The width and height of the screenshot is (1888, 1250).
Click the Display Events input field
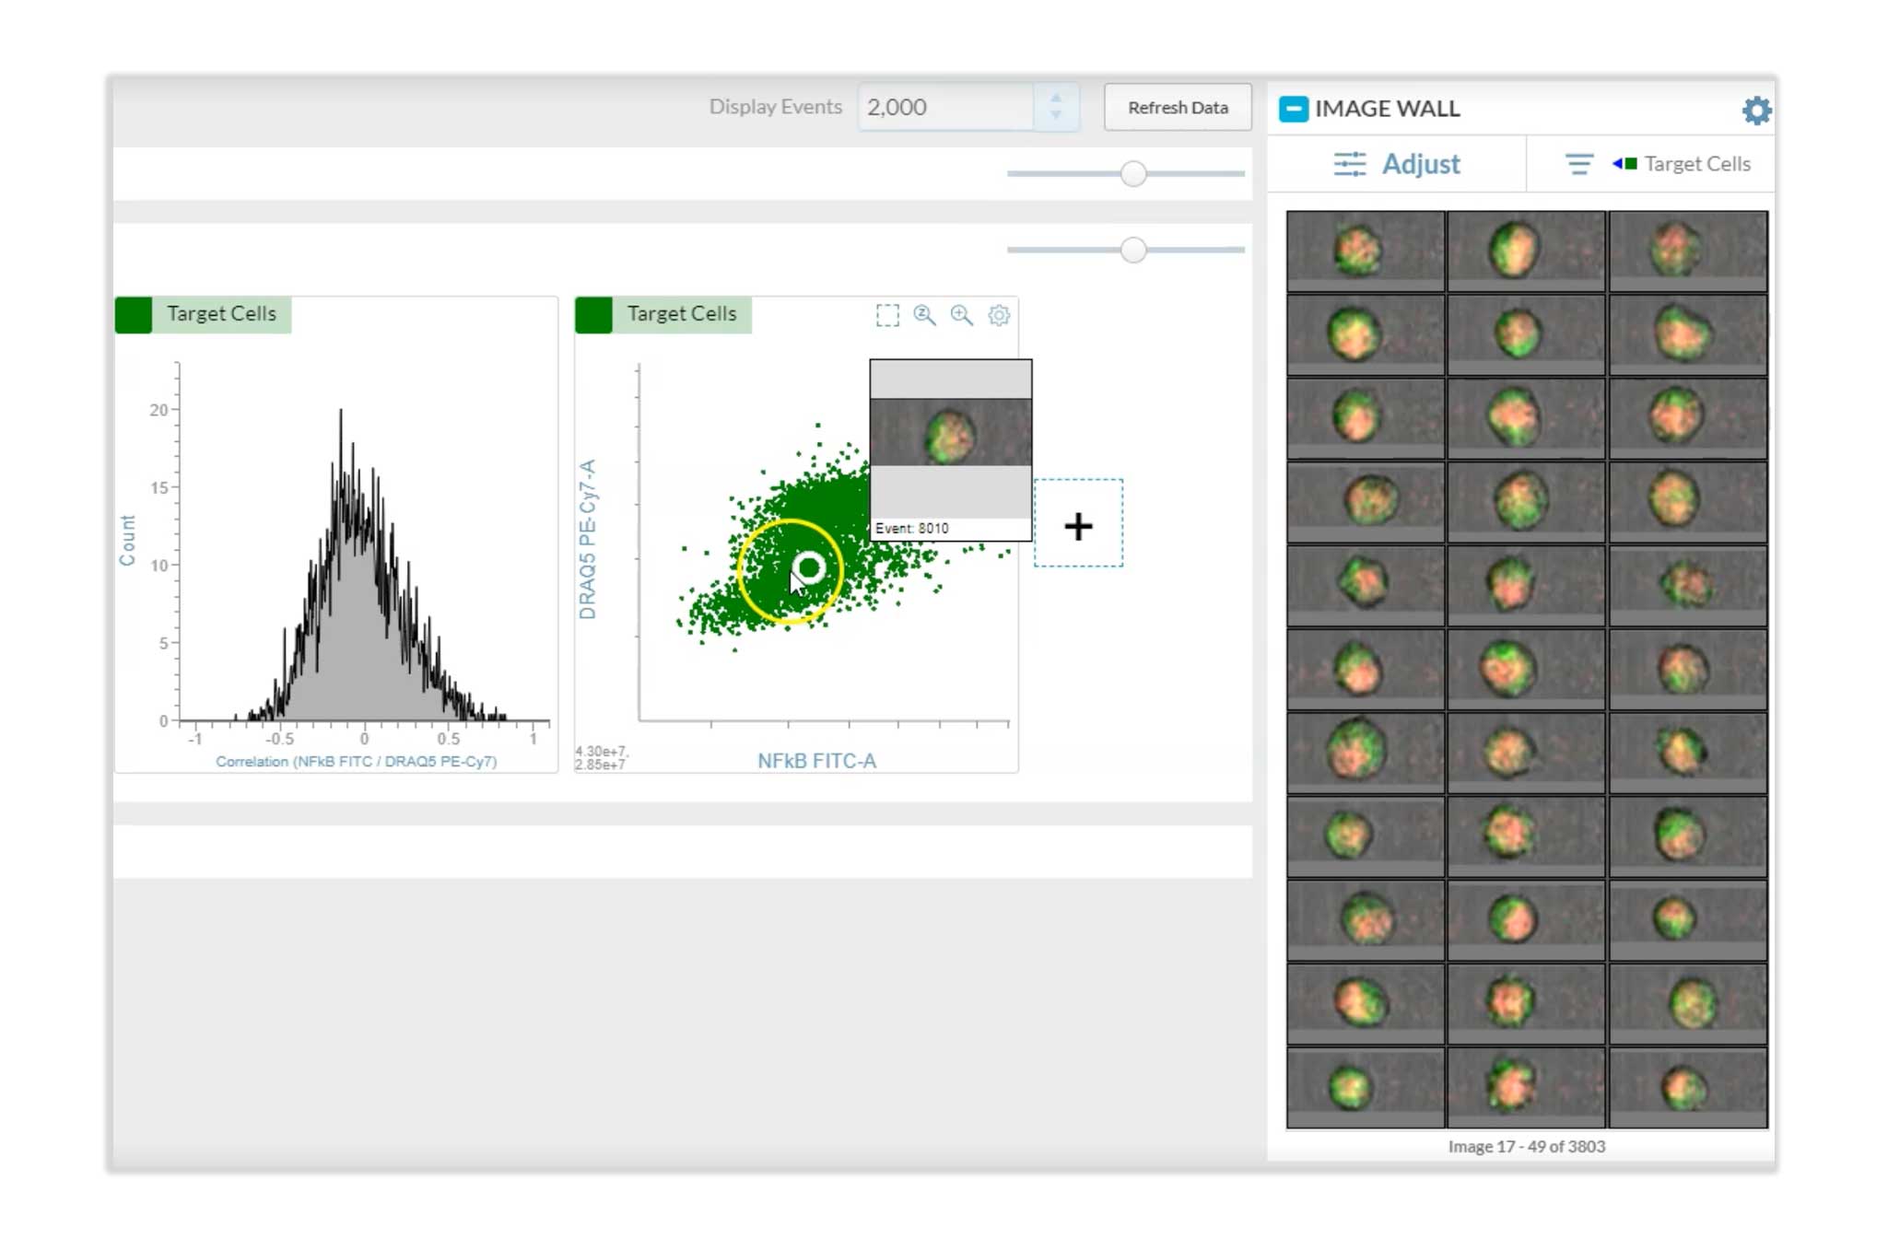pos(944,107)
